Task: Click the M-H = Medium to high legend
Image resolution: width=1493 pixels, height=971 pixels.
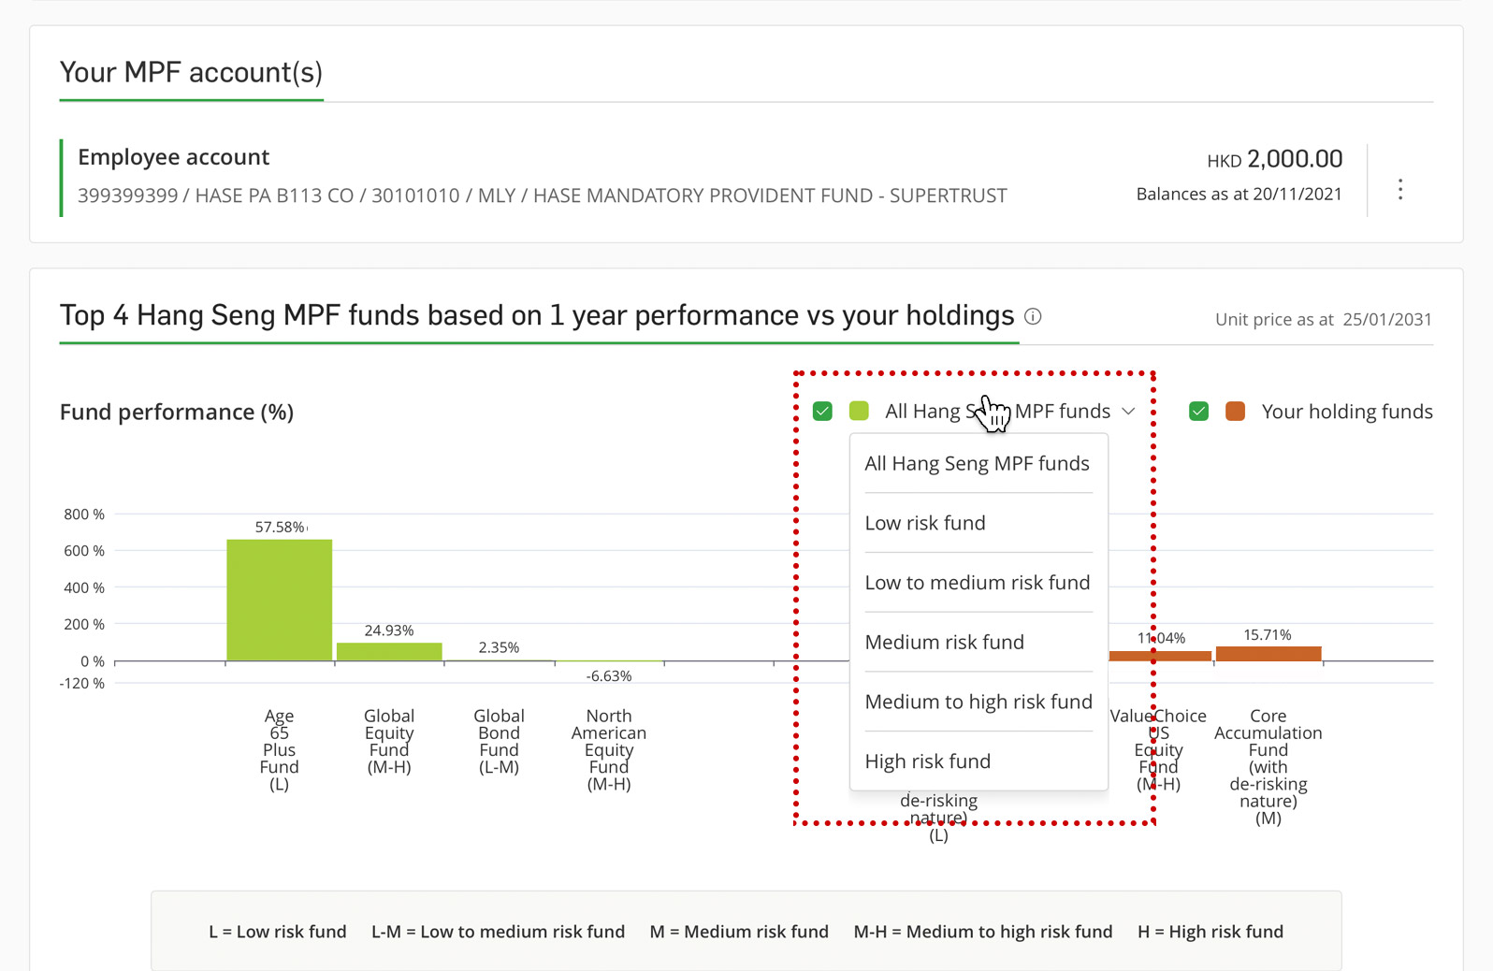Action: coord(983,932)
